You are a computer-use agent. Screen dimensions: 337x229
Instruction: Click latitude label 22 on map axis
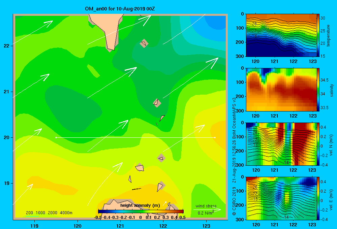(7, 46)
